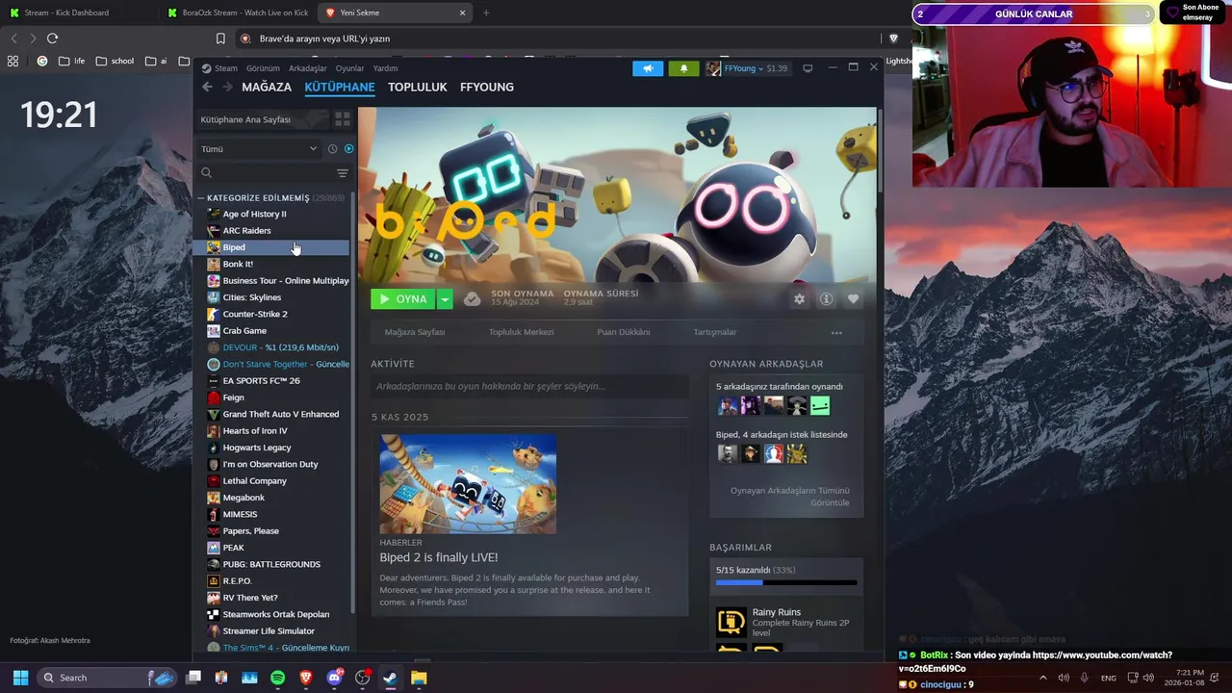This screenshot has width=1232, height=693.
Task: Click the library search magnifier icon
Action: (x=206, y=173)
